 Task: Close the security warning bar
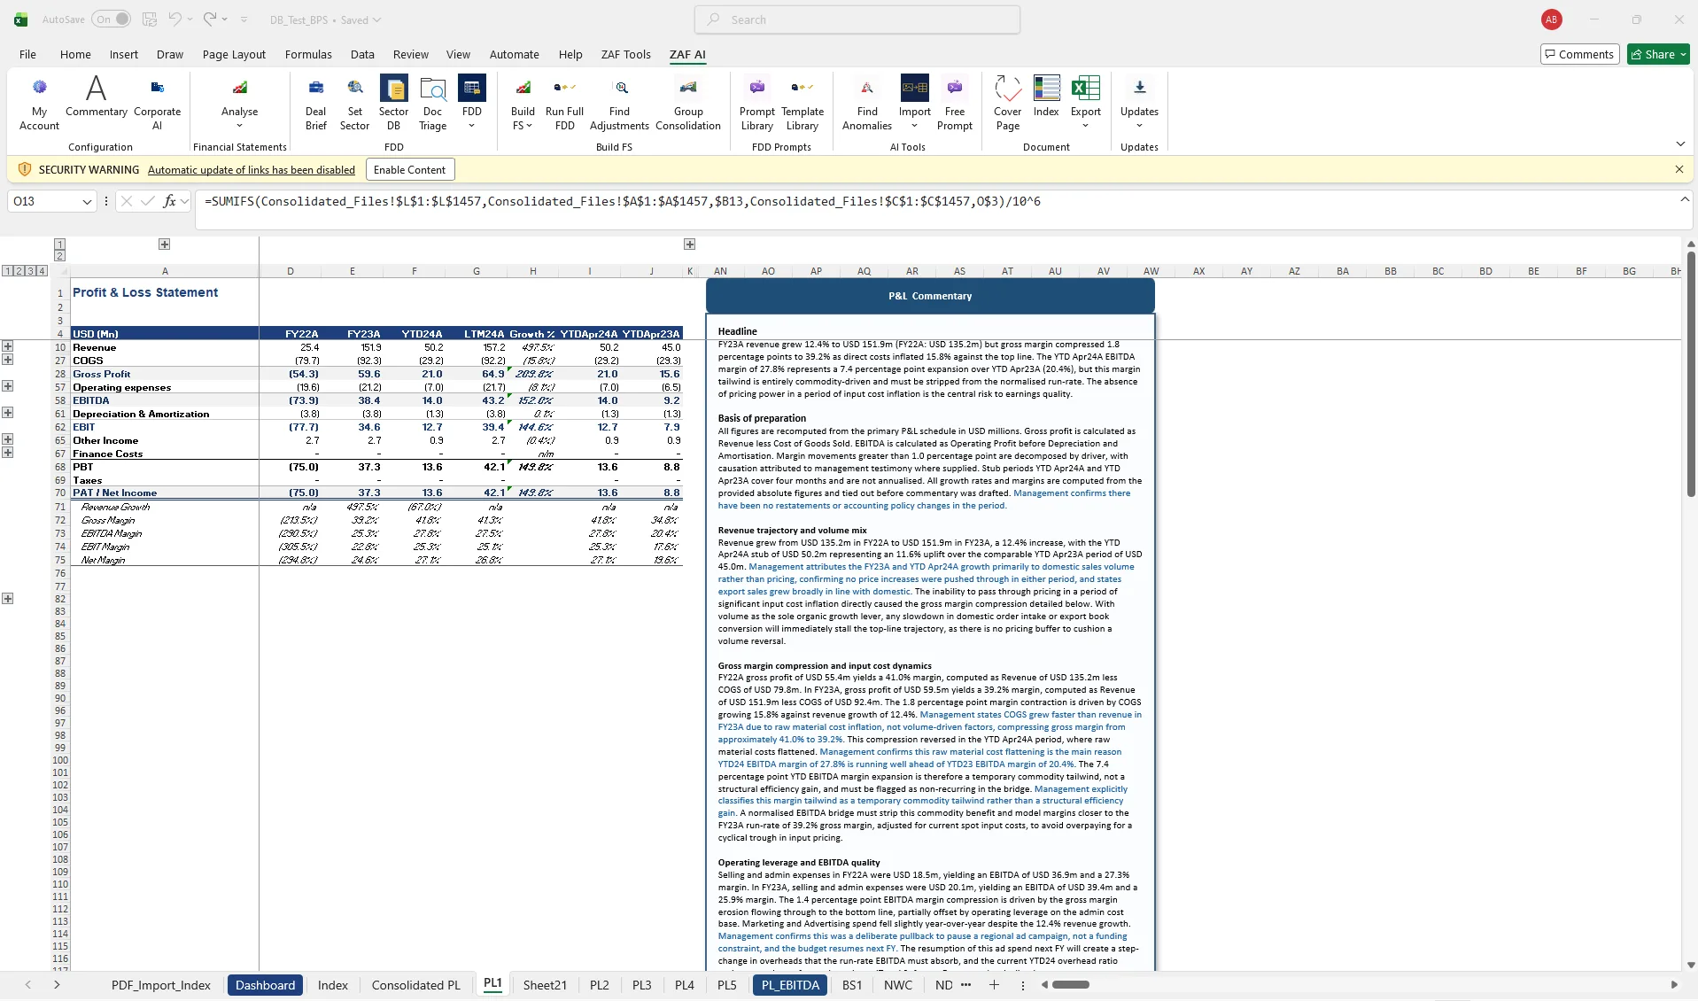(x=1679, y=169)
